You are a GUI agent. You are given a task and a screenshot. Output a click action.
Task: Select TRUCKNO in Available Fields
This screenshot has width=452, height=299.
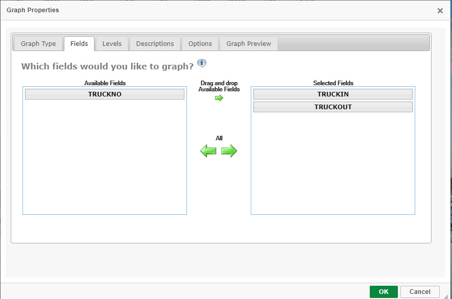coord(105,94)
